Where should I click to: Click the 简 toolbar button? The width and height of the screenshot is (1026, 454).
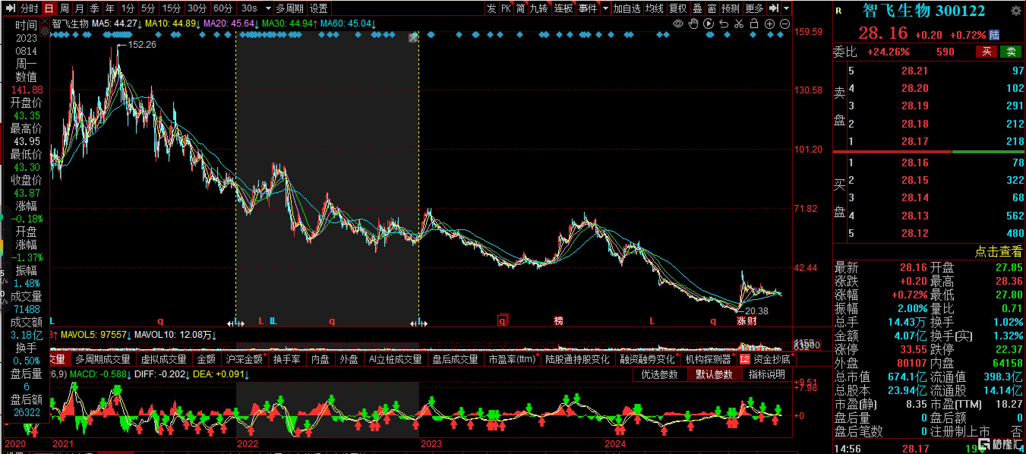tap(520, 8)
